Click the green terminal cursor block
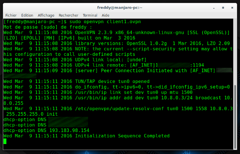The width and height of the screenshot is (240, 154). point(5,141)
